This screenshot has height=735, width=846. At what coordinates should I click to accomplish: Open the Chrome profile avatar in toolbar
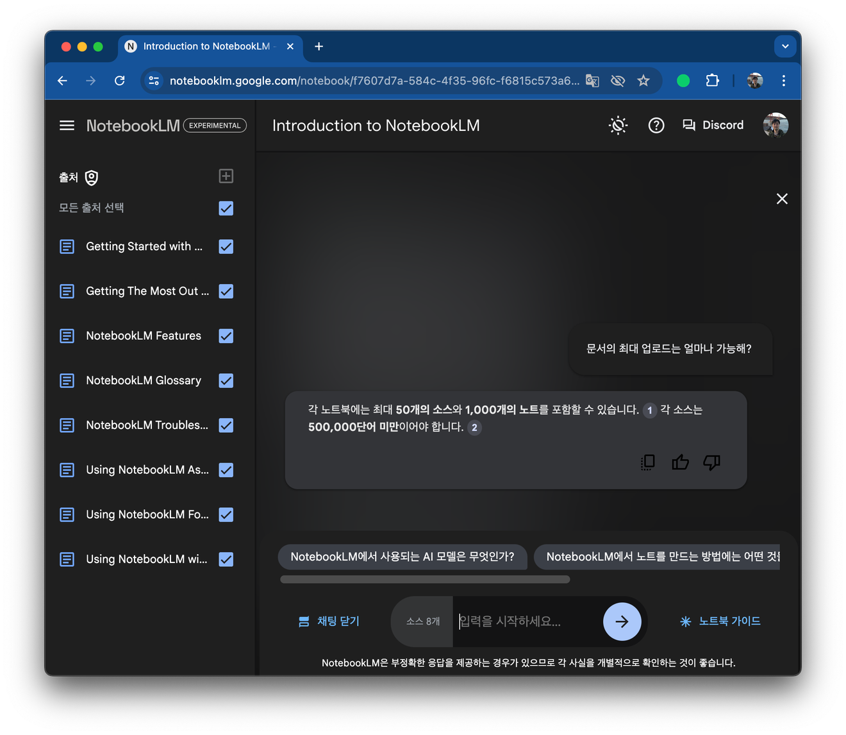tap(755, 81)
